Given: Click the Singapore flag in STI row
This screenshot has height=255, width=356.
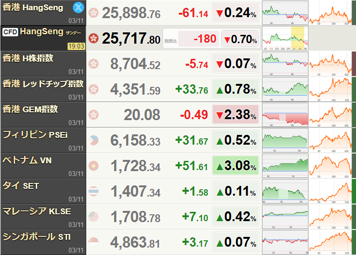Looking at the screenshot, I should 94,242.
